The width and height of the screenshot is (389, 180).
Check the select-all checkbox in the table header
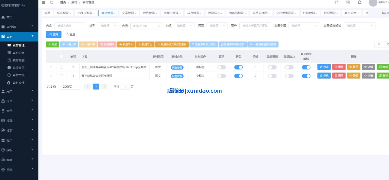tap(62, 56)
